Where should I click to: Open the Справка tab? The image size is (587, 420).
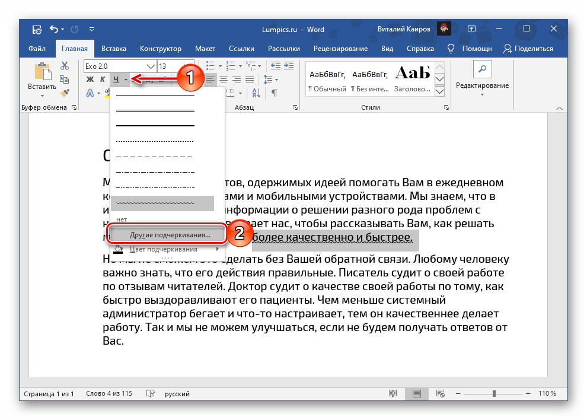(420, 49)
